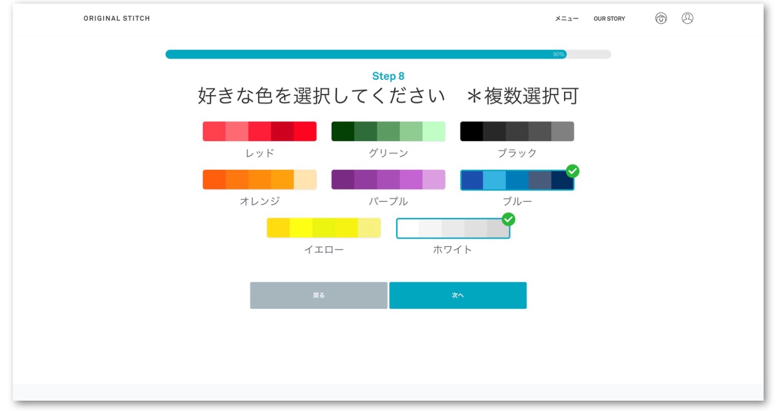Uncheck the green checkmark on ホワイト
Viewport: 776px width, 411px height.
coord(509,219)
